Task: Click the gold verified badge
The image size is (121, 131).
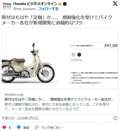Action: click(60, 4)
